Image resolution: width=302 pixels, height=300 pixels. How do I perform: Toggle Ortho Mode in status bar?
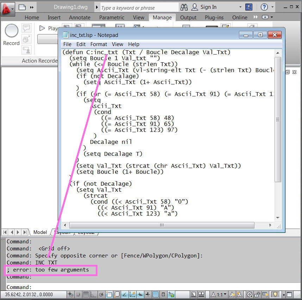(93, 295)
